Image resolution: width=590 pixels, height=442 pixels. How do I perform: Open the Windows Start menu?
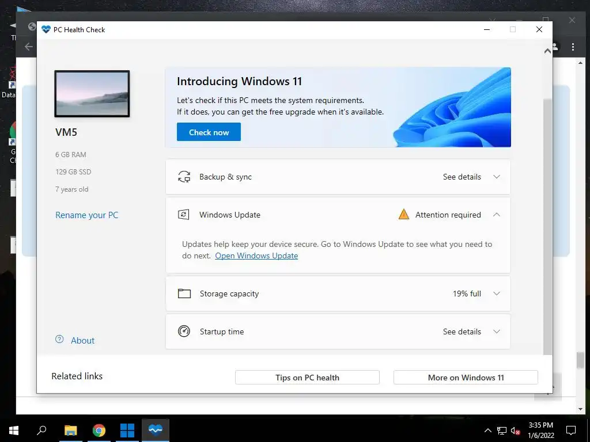click(x=14, y=430)
